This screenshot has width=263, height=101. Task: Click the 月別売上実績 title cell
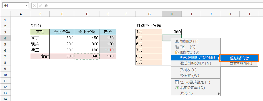point(149,26)
